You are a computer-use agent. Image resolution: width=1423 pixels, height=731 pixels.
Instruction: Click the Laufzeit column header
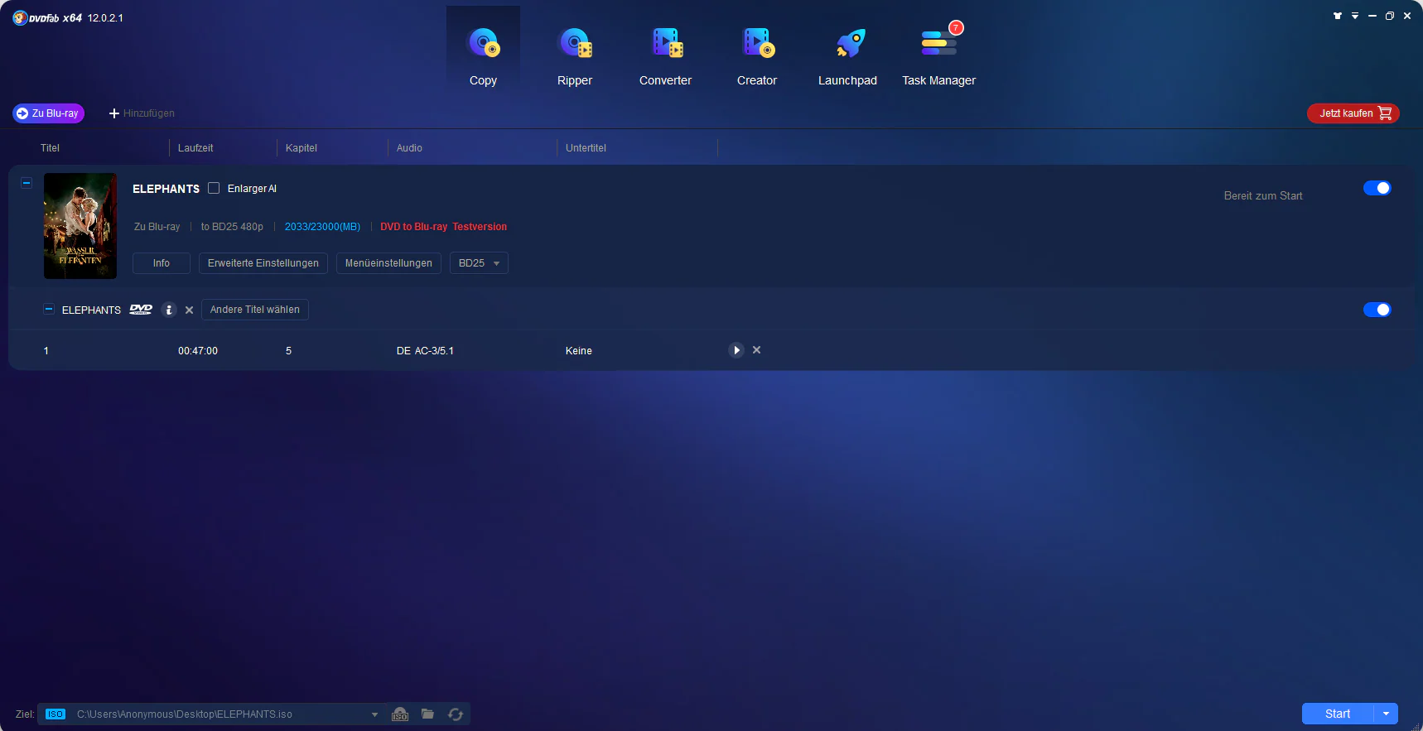195,148
